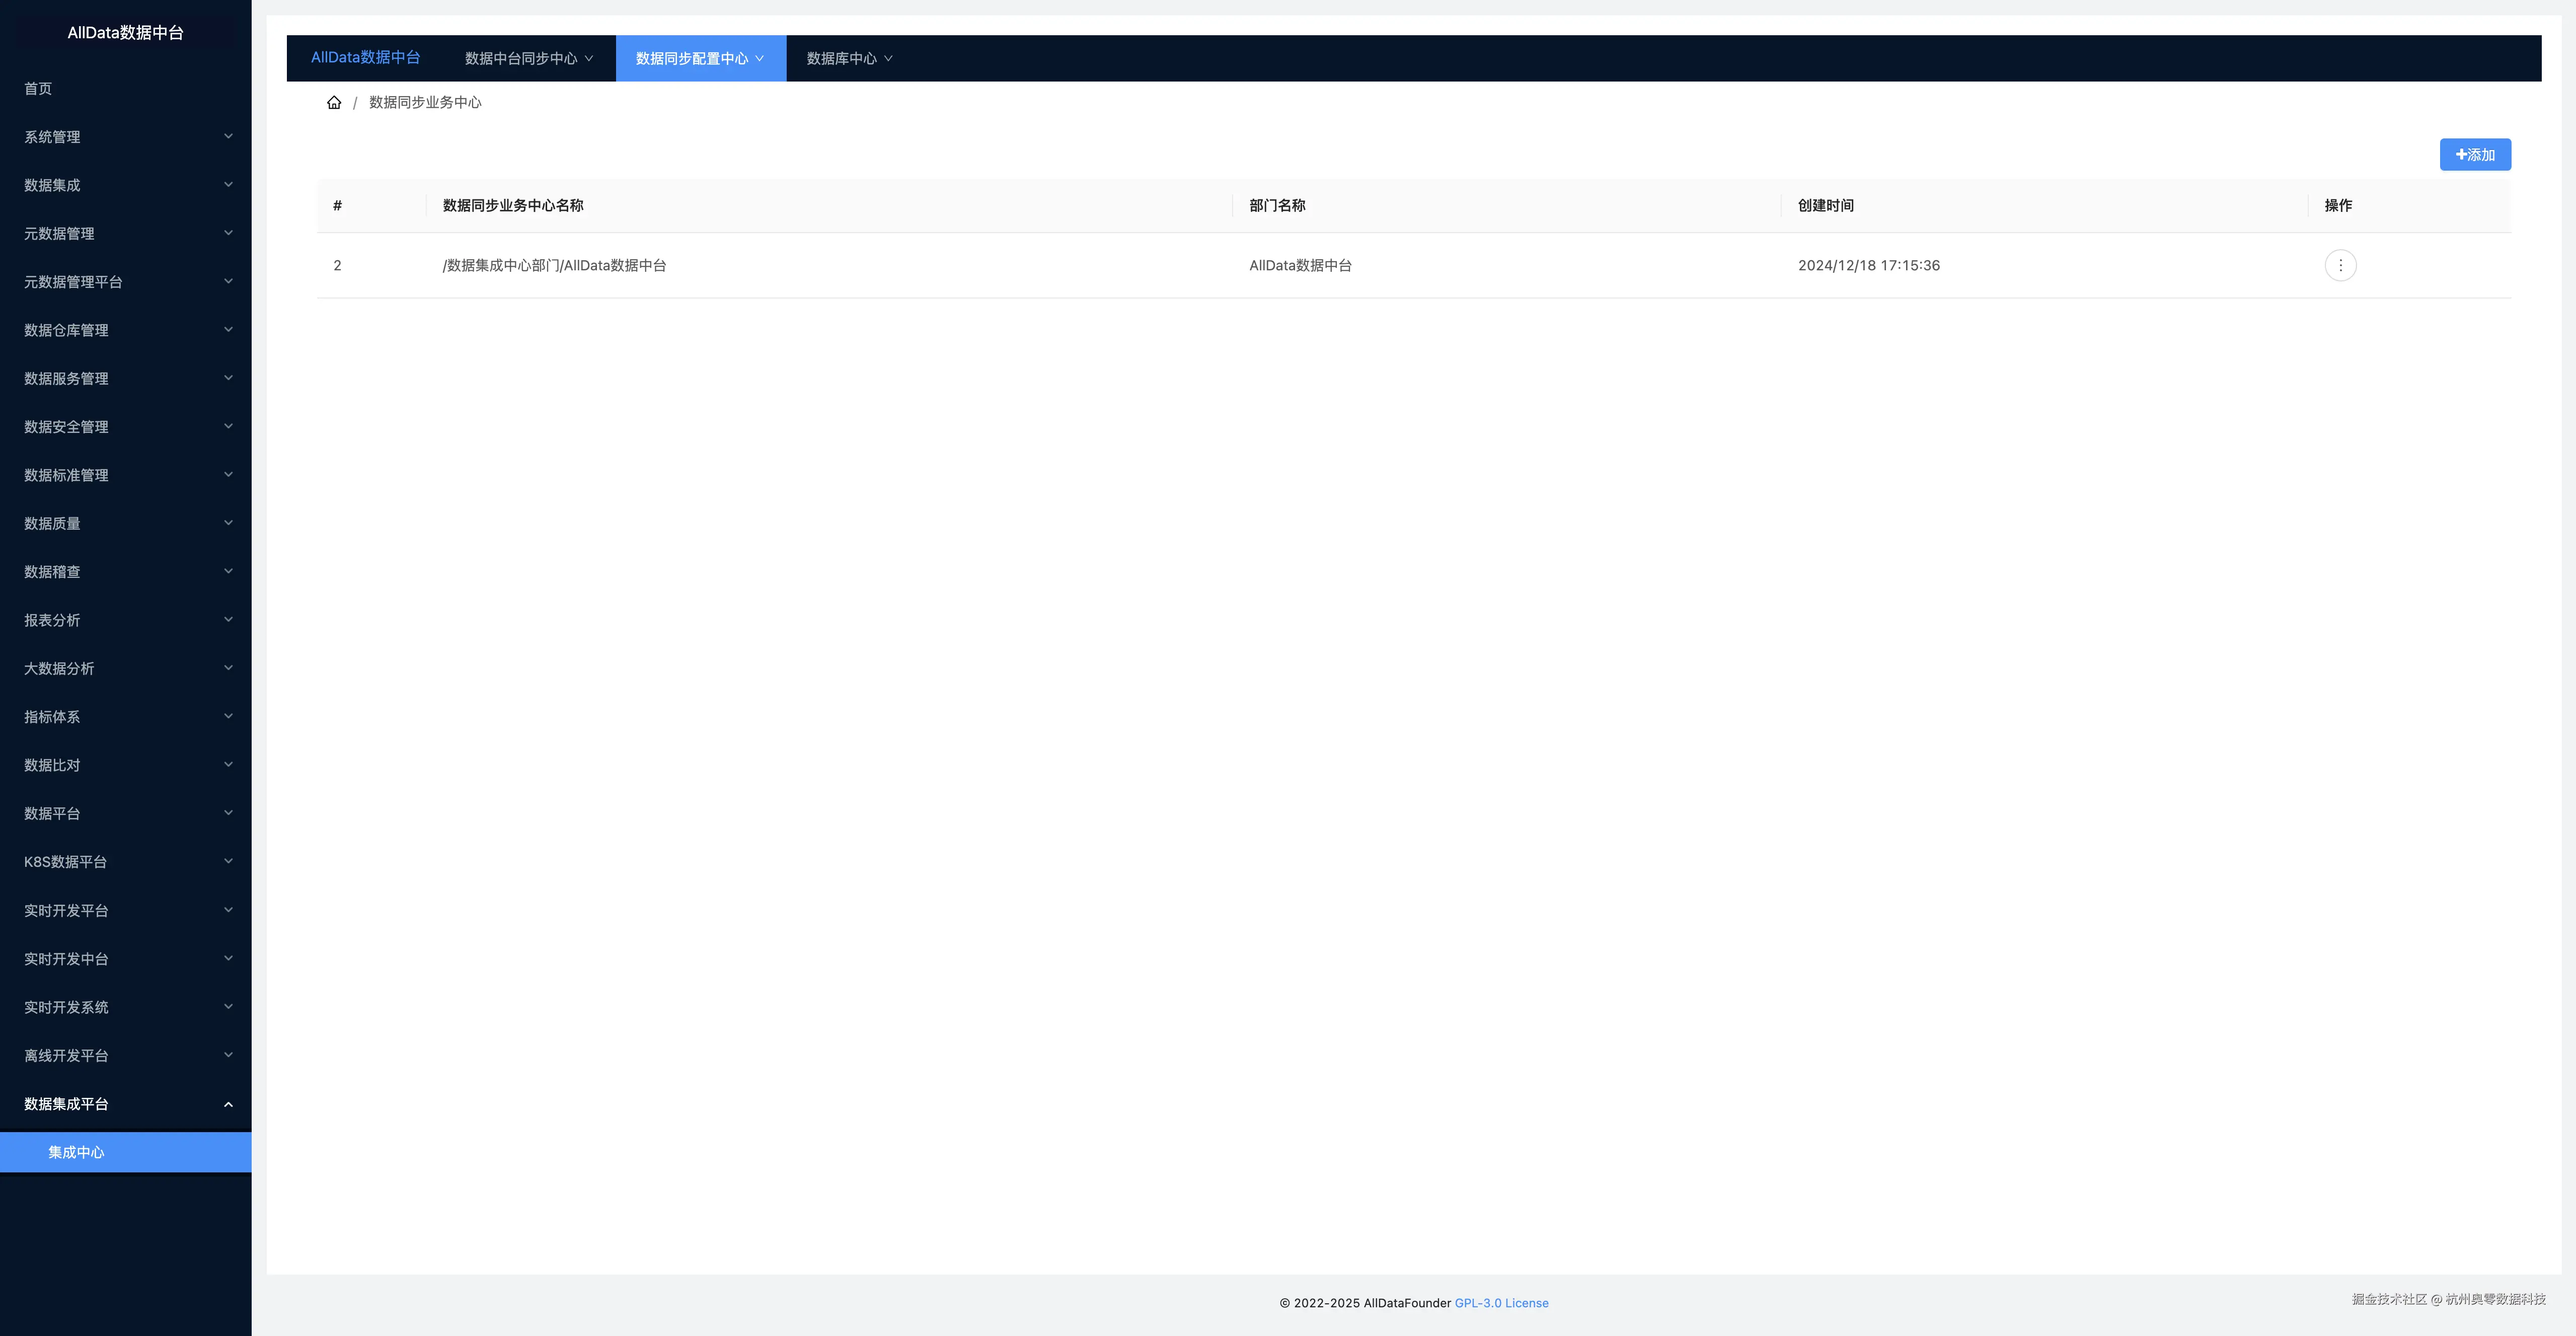Expand the 实时开发平台 sidebar menu
Screen dimensions: 2576x1336
tap(126, 910)
